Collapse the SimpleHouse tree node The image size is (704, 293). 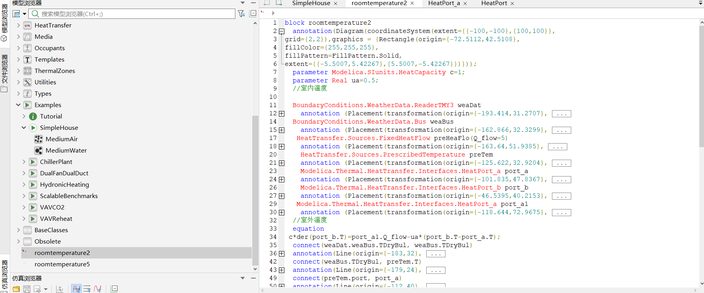click(24, 128)
